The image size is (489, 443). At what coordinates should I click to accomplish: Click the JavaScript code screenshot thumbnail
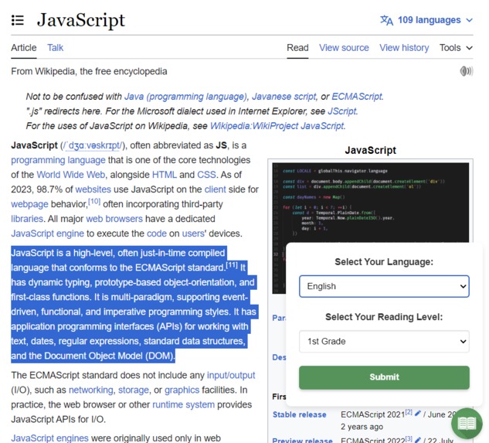pos(371,203)
